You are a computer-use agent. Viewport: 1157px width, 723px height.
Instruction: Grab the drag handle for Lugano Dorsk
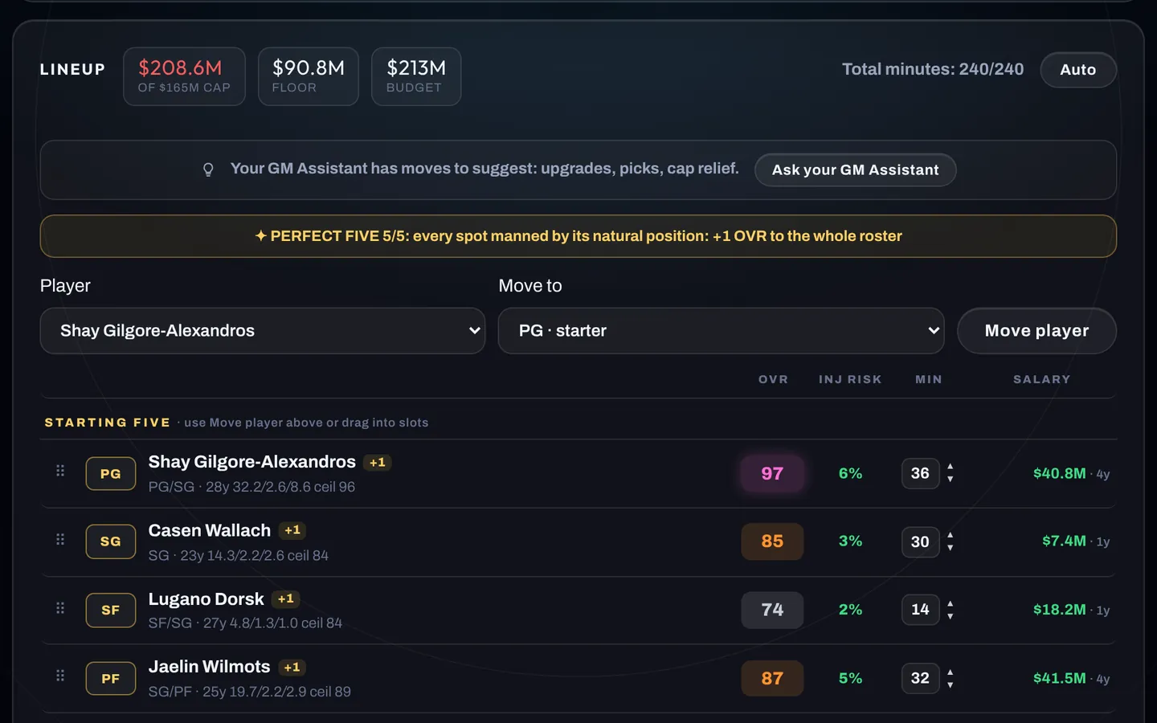coord(60,608)
